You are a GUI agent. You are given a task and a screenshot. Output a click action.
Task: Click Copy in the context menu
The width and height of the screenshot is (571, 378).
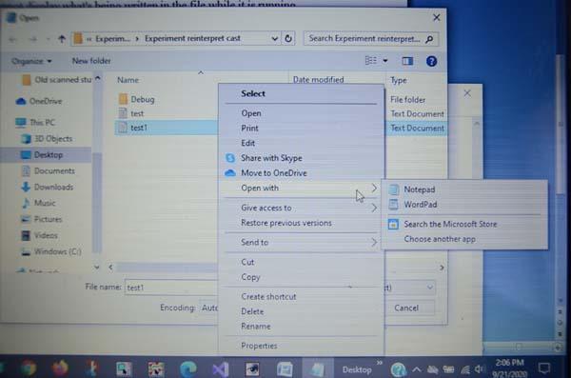tap(250, 277)
